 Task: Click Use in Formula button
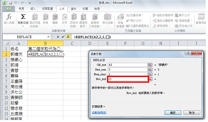point(135,21)
